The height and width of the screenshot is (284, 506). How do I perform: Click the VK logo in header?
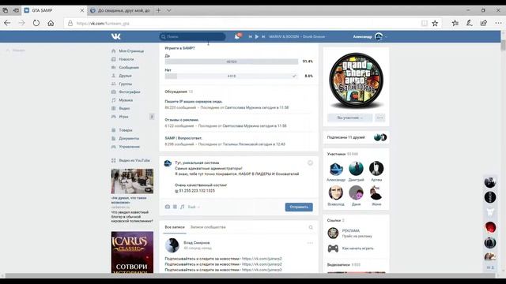click(116, 36)
